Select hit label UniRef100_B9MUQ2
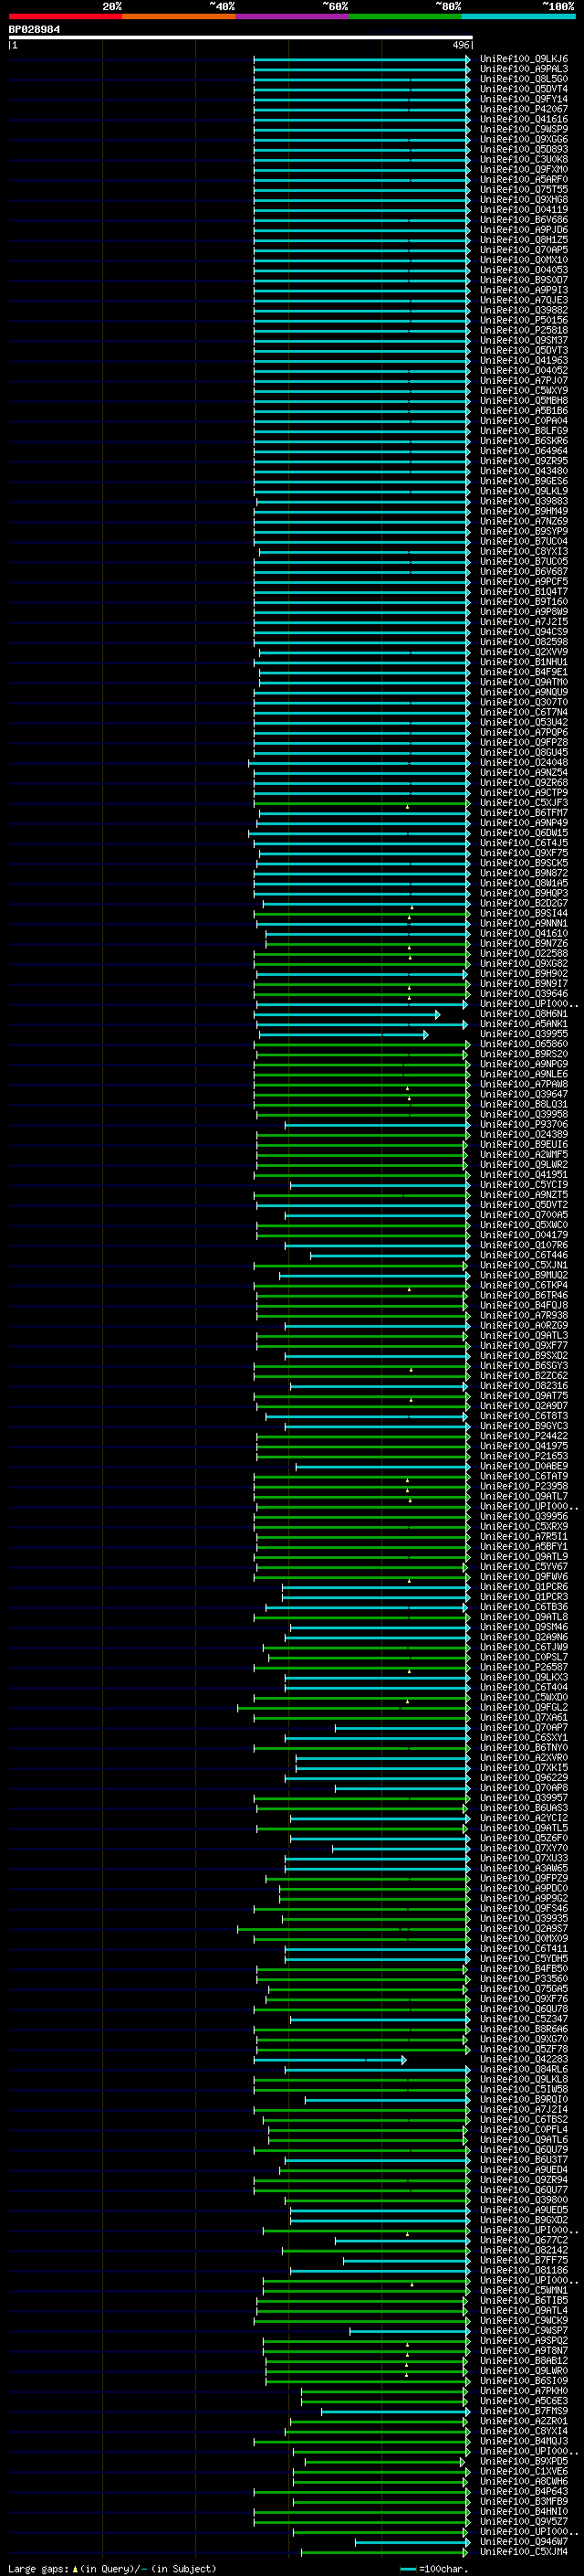 click(524, 1276)
